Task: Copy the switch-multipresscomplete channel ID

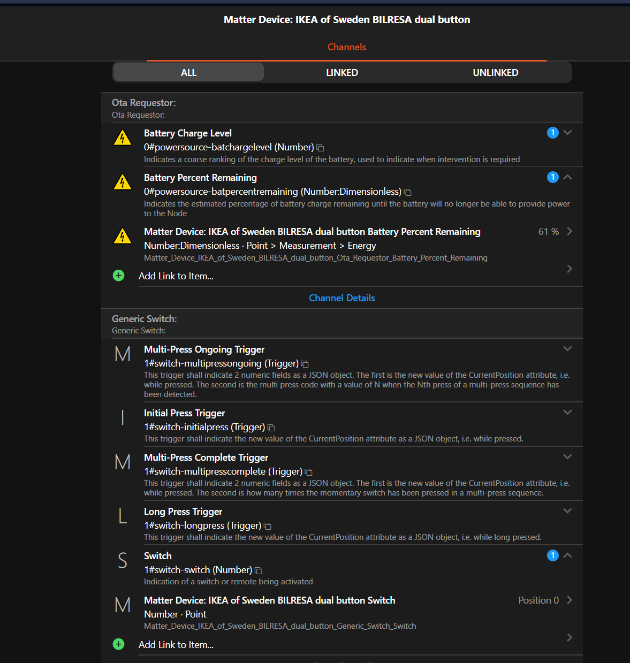Action: pyautogui.click(x=308, y=472)
